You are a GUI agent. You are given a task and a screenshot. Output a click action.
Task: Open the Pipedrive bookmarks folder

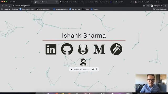6,9
